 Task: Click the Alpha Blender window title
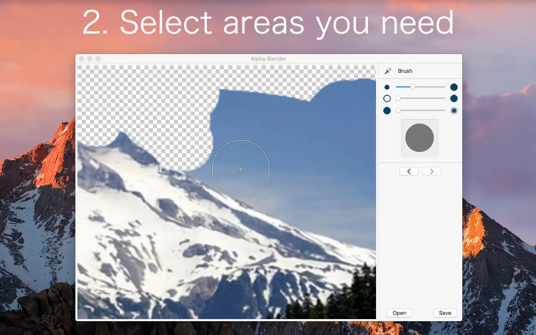pos(268,59)
